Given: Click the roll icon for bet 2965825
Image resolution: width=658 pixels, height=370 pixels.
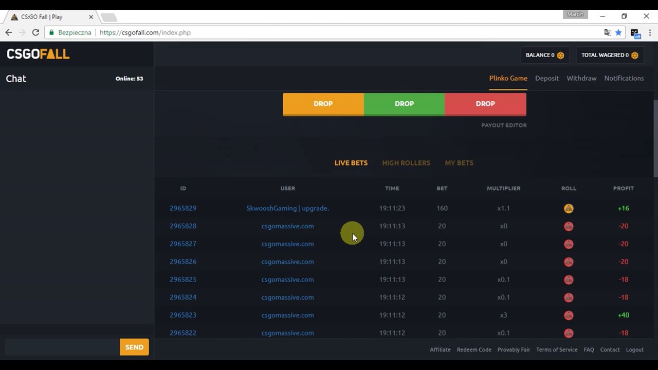Looking at the screenshot, I should coord(569,280).
